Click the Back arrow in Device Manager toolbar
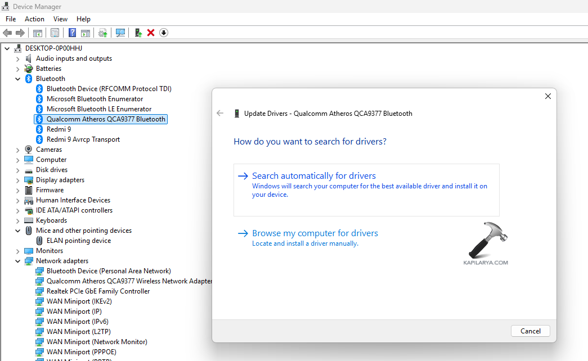Screen dimensions: 588x361 point(7,33)
